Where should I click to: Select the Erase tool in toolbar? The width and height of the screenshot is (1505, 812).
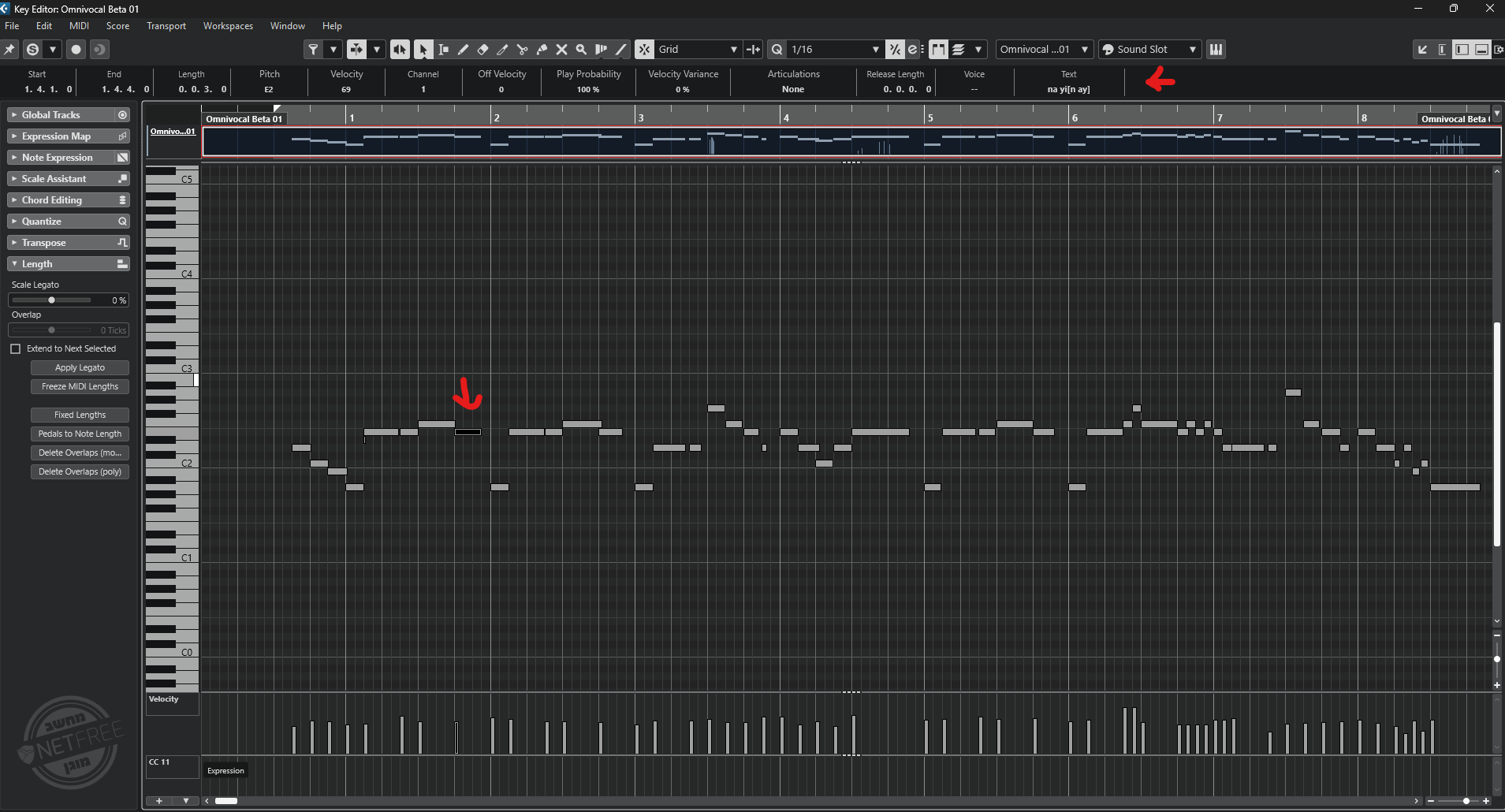[482, 50]
